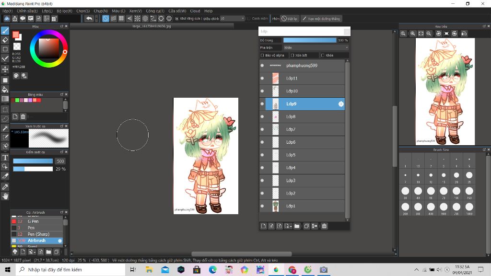Select the green swatch in Bảng màu palette
Screen dimensions: 491x276
coord(17,100)
